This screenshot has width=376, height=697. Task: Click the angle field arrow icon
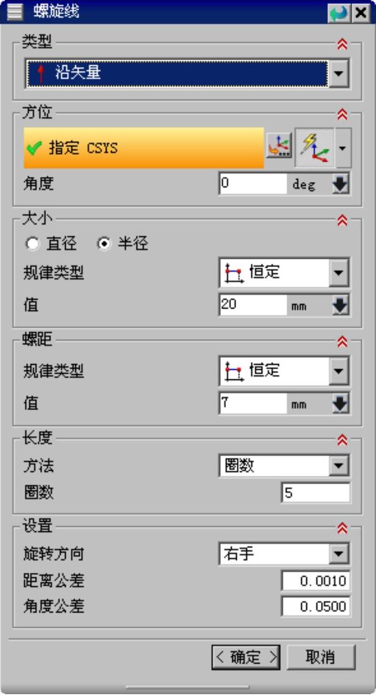click(x=340, y=184)
